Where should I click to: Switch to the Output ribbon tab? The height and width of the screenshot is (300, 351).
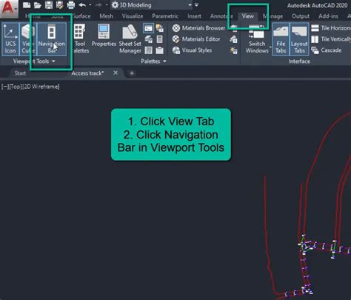[x=301, y=16]
